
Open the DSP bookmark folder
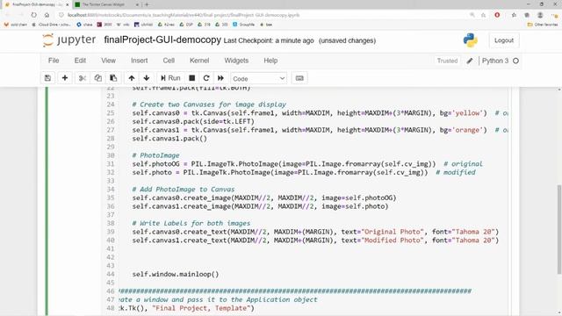point(186,25)
